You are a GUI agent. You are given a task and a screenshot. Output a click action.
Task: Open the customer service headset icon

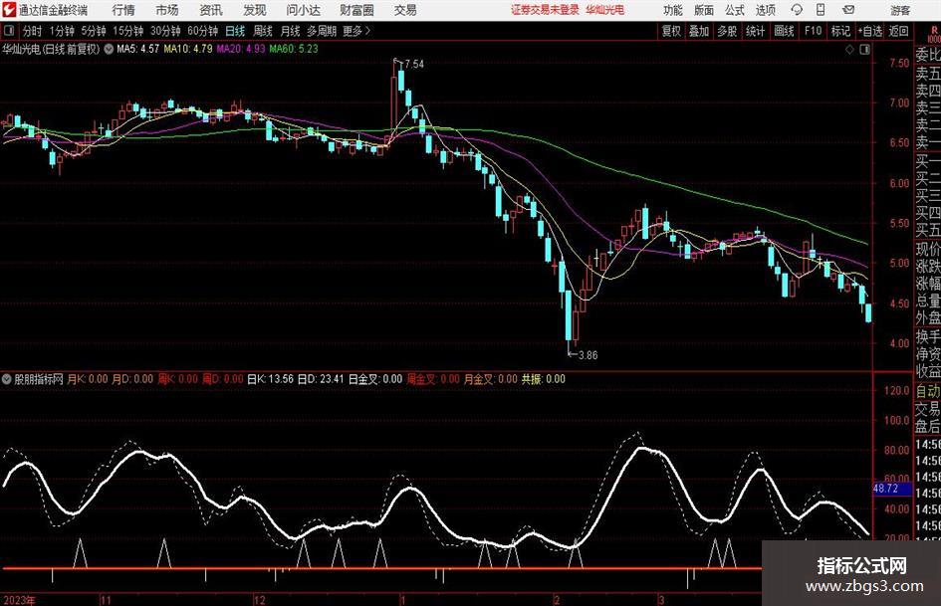click(797, 10)
